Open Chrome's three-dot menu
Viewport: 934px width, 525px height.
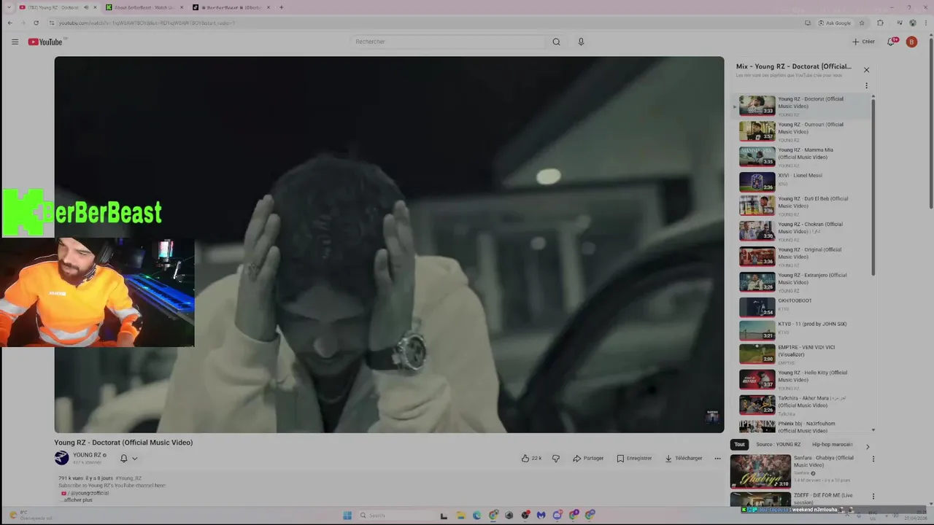pos(926,23)
